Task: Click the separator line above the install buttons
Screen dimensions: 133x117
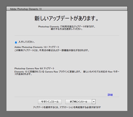Action: click(67, 97)
